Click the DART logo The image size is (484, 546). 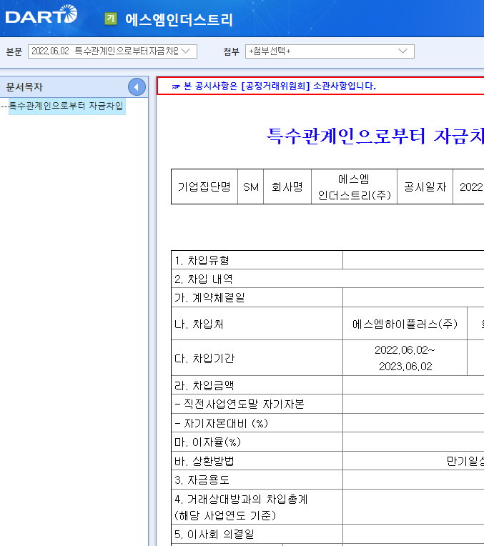(x=41, y=14)
